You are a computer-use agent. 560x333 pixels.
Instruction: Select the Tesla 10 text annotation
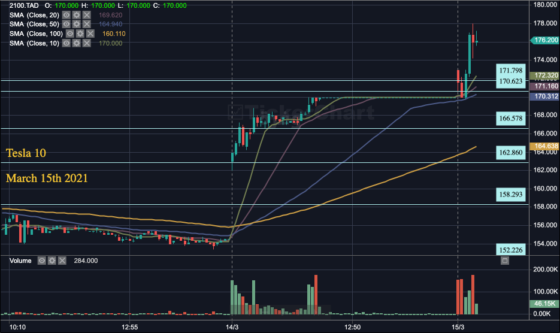[26, 153]
